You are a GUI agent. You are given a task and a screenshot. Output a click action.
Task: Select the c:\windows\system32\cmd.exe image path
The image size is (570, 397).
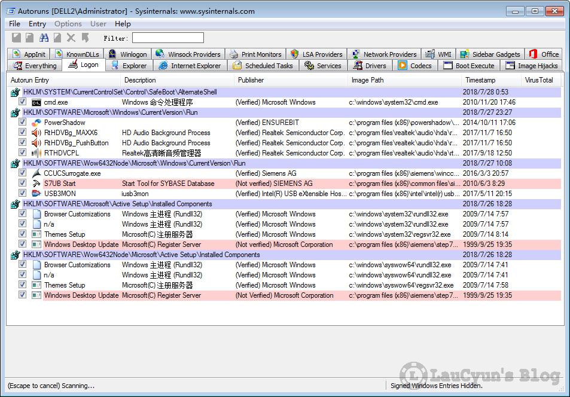click(394, 102)
